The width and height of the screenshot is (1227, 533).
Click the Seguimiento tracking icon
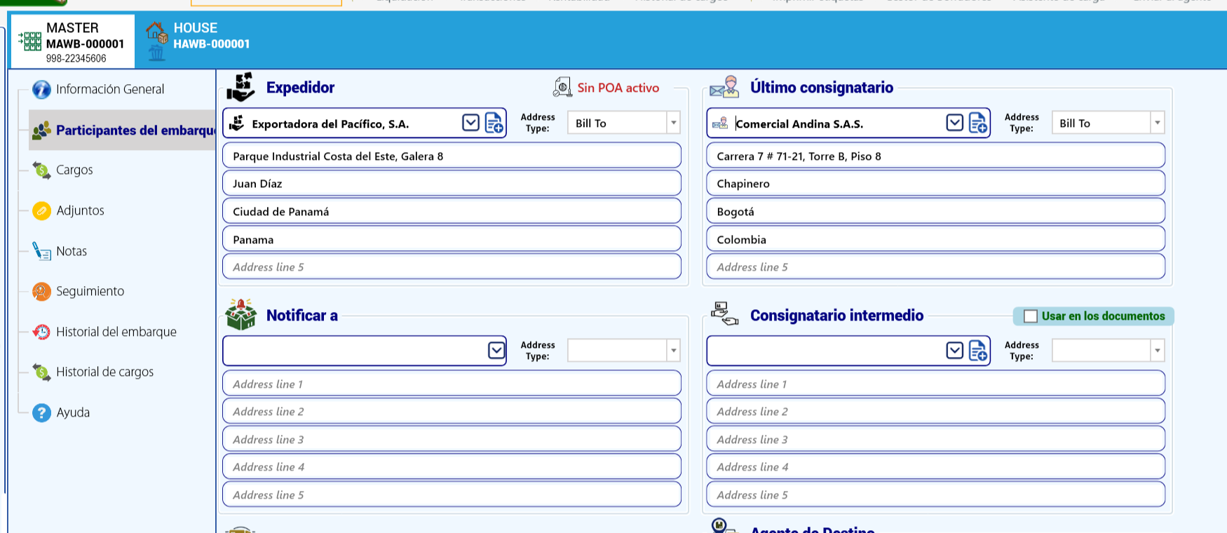click(41, 291)
